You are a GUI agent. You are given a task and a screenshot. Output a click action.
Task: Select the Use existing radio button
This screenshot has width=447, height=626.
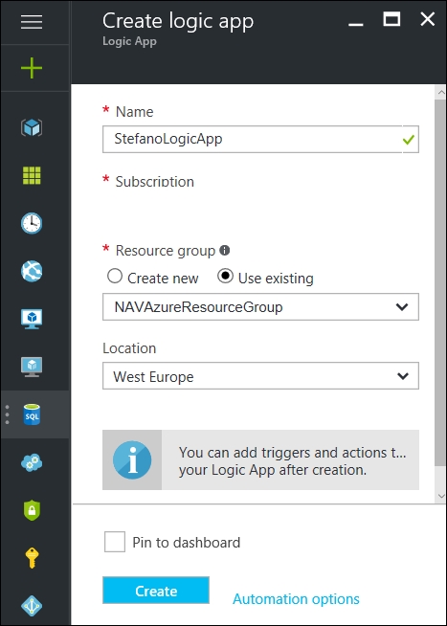225,277
